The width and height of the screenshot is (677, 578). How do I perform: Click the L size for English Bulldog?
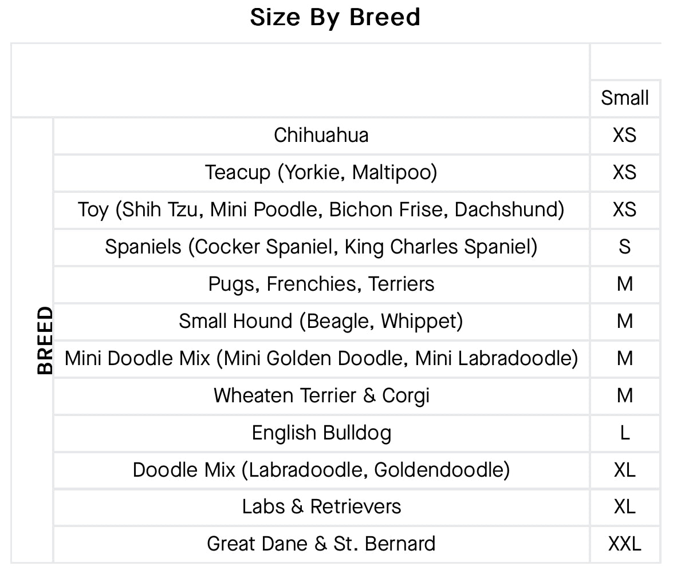[x=624, y=433]
